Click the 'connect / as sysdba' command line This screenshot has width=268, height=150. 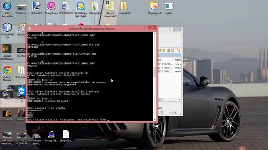[x=46, y=108]
